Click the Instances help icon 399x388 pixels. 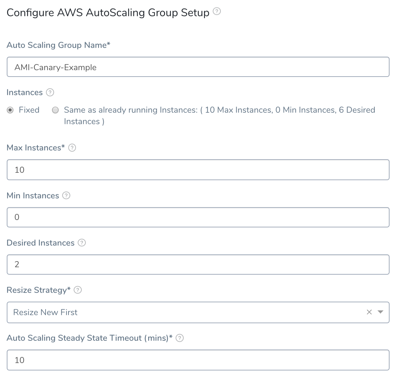(x=50, y=92)
